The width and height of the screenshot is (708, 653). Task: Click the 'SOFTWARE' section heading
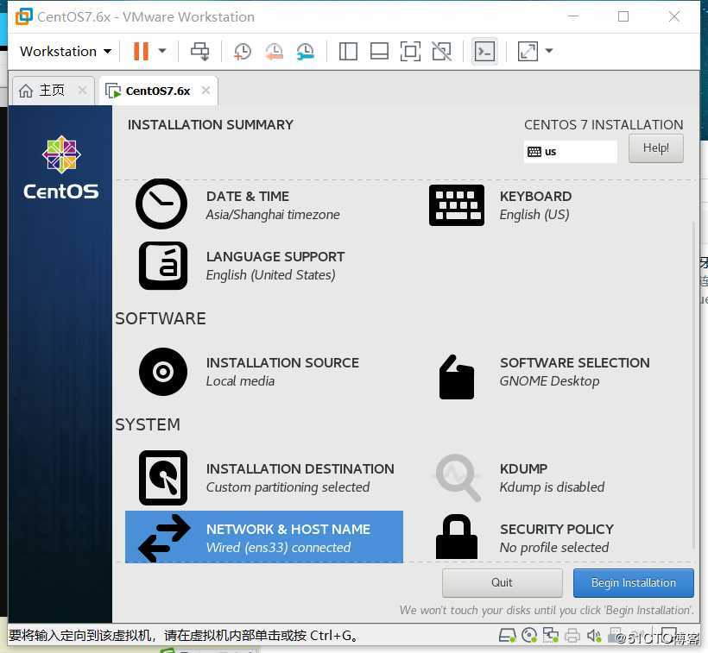click(161, 318)
